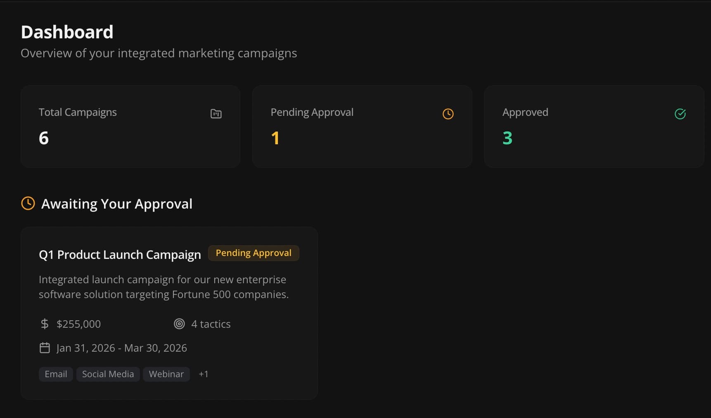
Task: Click the Total Campaigns count of 6
Action: coord(44,138)
